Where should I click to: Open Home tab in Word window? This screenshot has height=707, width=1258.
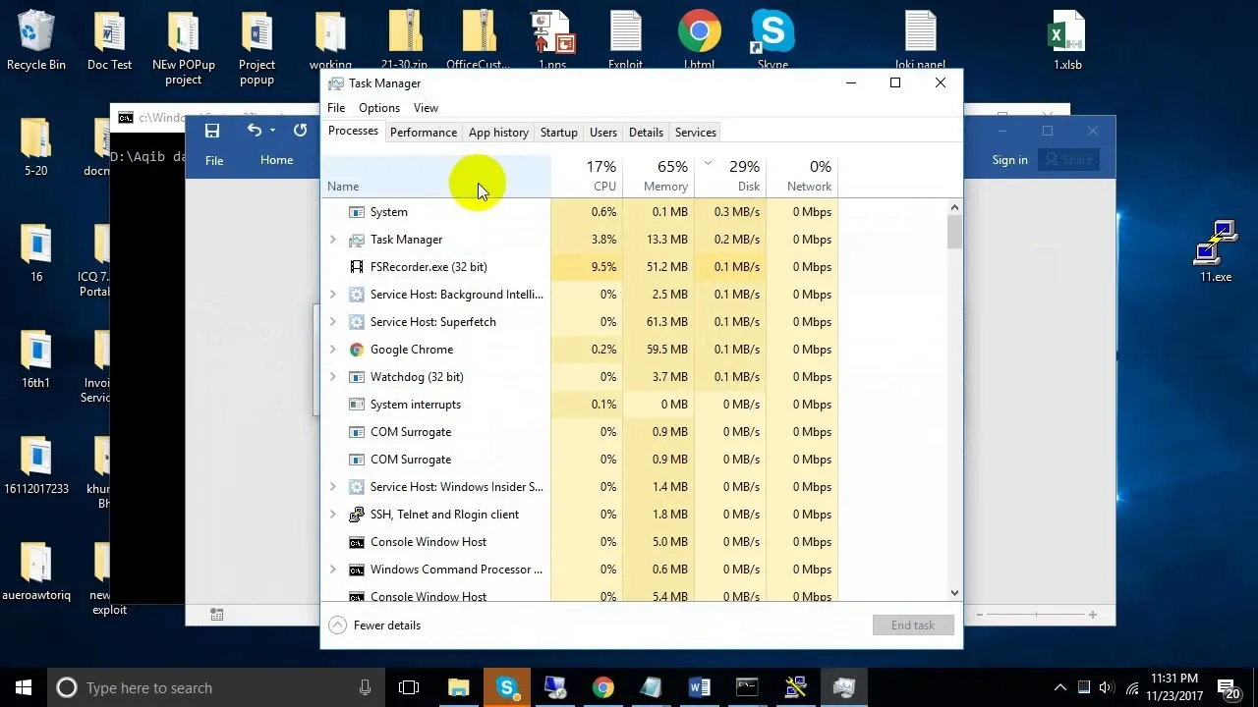tap(276, 160)
